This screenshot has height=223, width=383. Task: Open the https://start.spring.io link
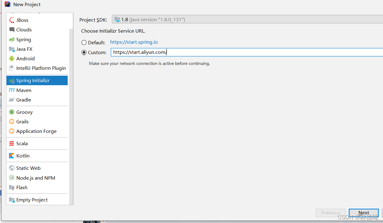coord(134,42)
